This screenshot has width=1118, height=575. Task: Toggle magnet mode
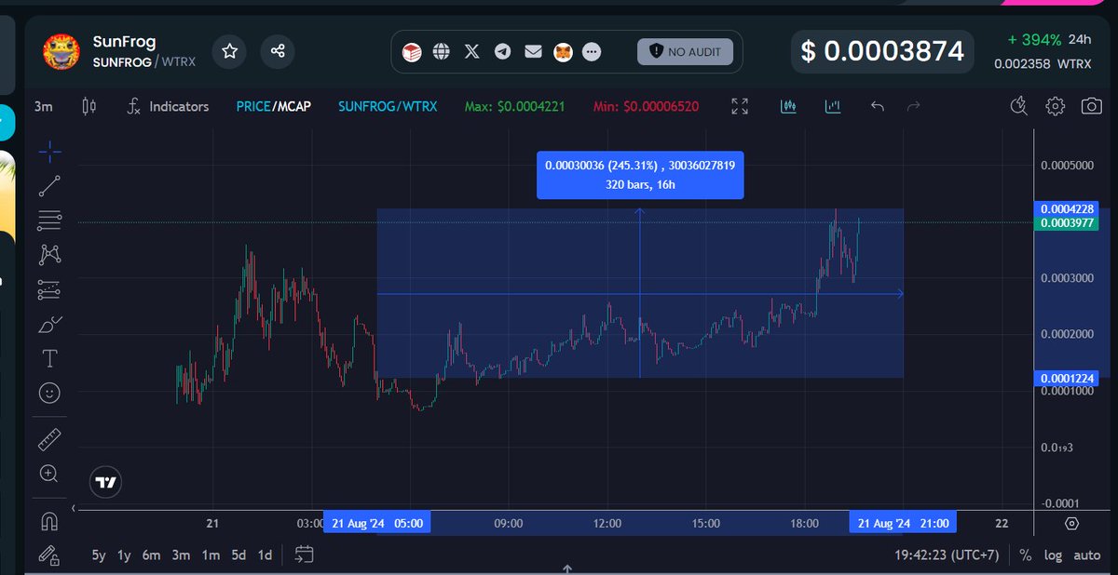pos(50,520)
